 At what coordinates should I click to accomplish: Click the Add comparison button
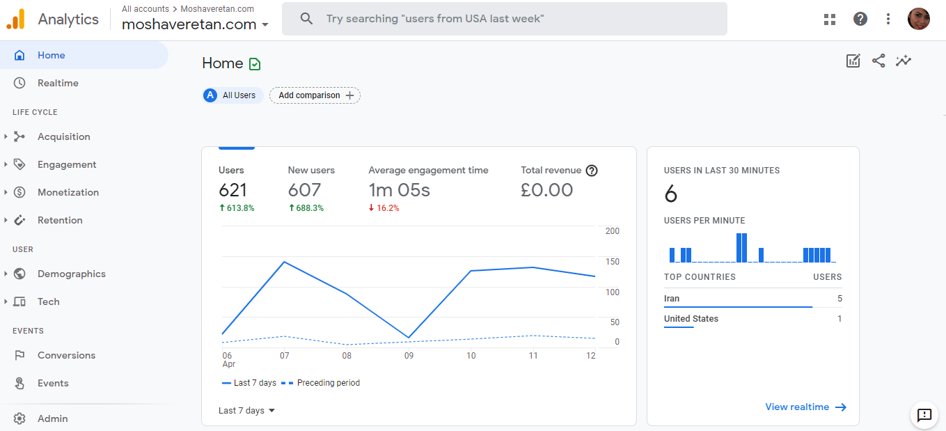click(x=315, y=95)
